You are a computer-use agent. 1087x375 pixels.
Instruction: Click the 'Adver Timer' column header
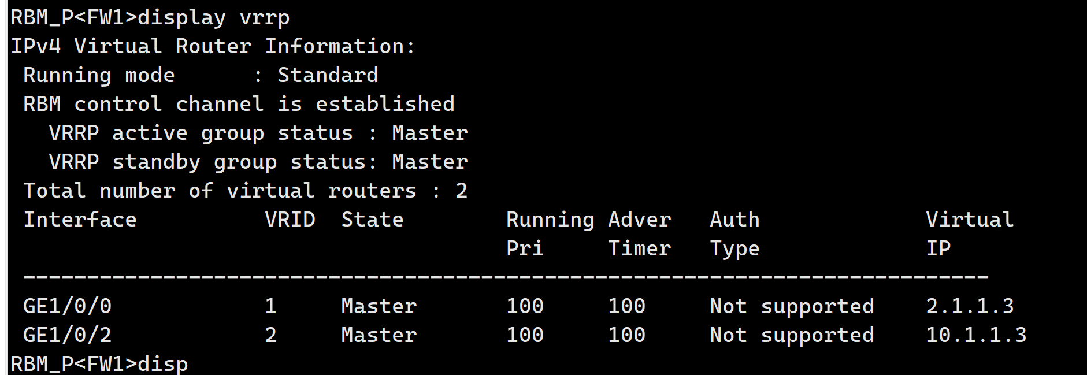[x=639, y=233]
